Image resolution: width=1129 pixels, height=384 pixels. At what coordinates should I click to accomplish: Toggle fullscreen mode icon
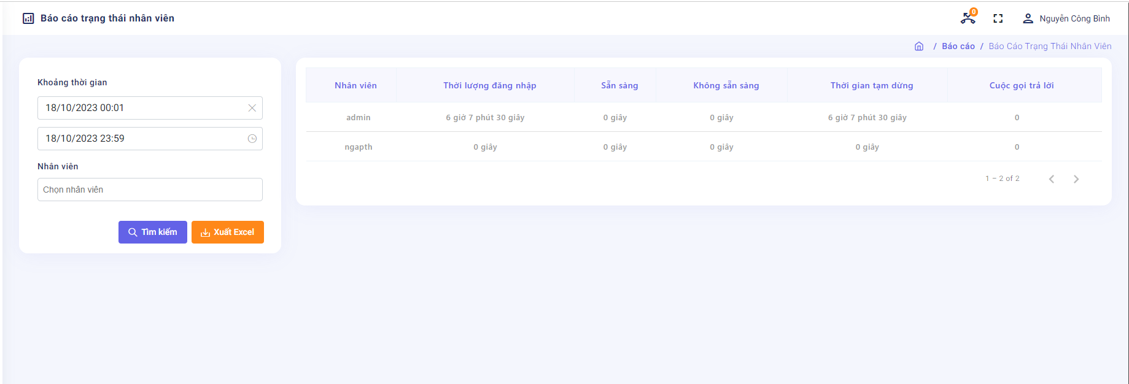point(998,18)
